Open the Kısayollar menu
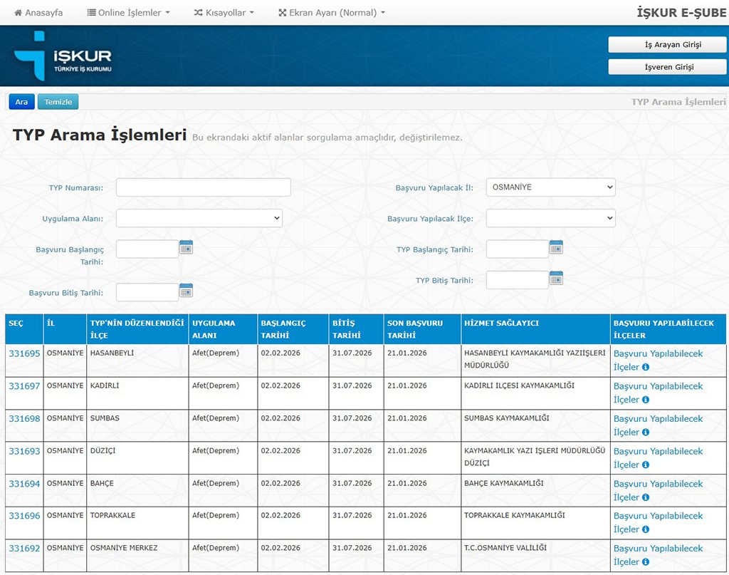729x575 pixels. [x=224, y=13]
